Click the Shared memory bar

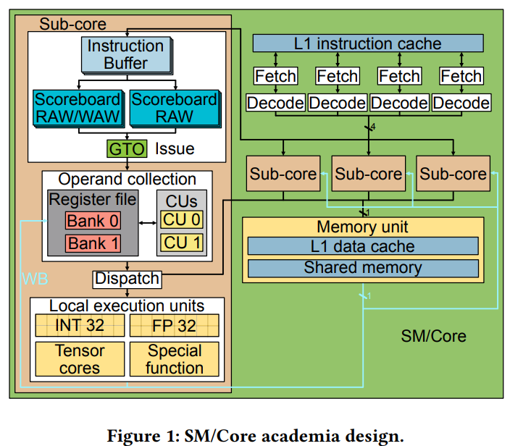363,268
